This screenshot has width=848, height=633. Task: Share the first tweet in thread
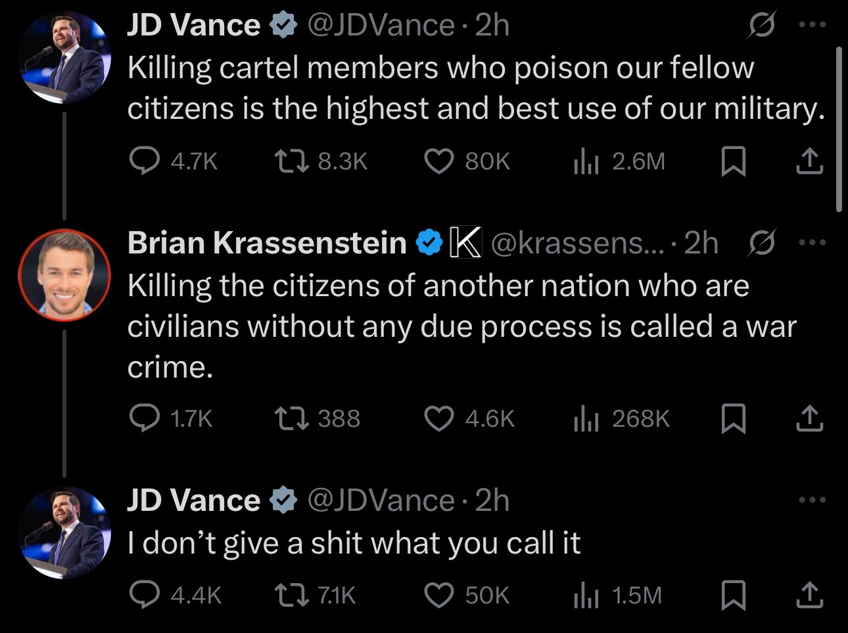(809, 162)
